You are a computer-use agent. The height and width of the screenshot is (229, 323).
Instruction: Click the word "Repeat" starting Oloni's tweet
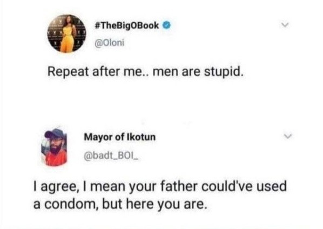(x=69, y=72)
